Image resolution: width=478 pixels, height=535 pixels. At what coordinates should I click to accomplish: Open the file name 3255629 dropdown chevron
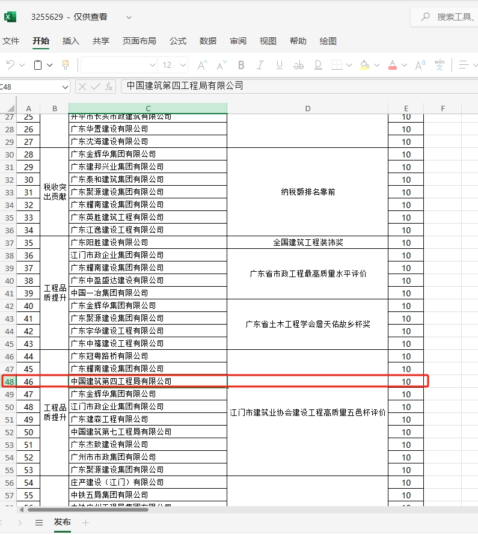pos(129,17)
